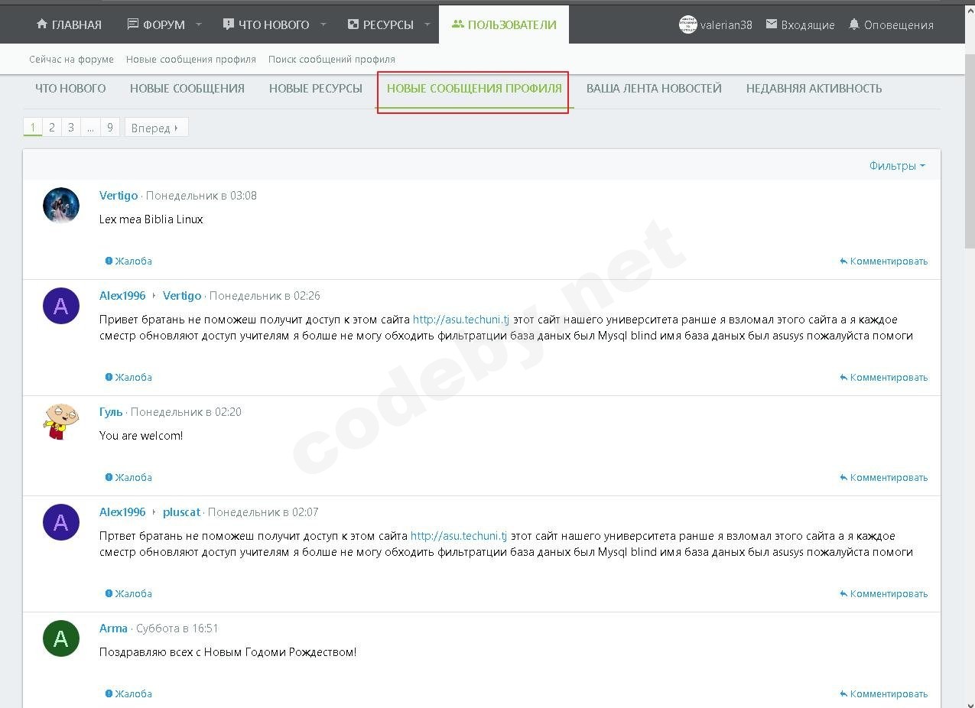This screenshot has height=708, width=975.
Task: Switch to ЧТО НОВОГО section tab
Action: click(70, 88)
